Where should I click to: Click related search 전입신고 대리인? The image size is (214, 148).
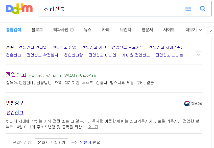click(x=102, y=55)
